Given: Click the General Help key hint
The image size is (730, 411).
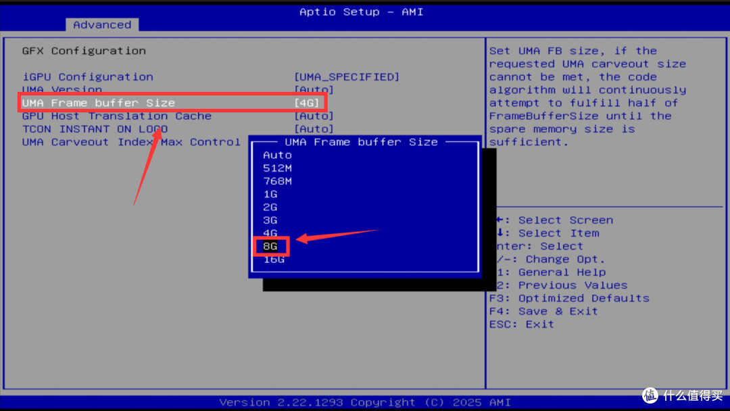Looking at the screenshot, I should pos(562,272).
